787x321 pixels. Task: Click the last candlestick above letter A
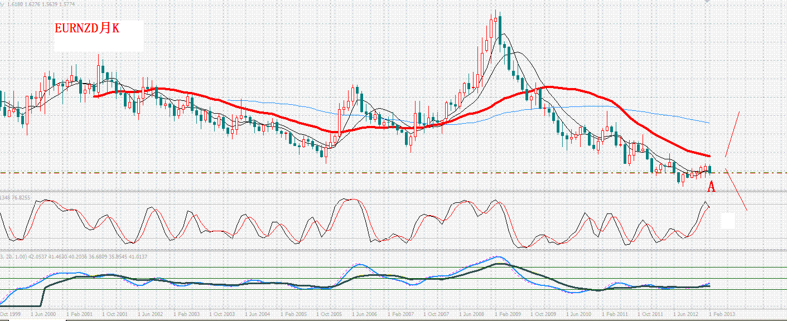click(710, 169)
